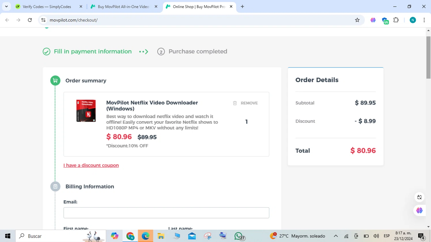The height and width of the screenshot is (242, 431).
Task: Expand the tab search dropdown arrow
Action: 6,7
